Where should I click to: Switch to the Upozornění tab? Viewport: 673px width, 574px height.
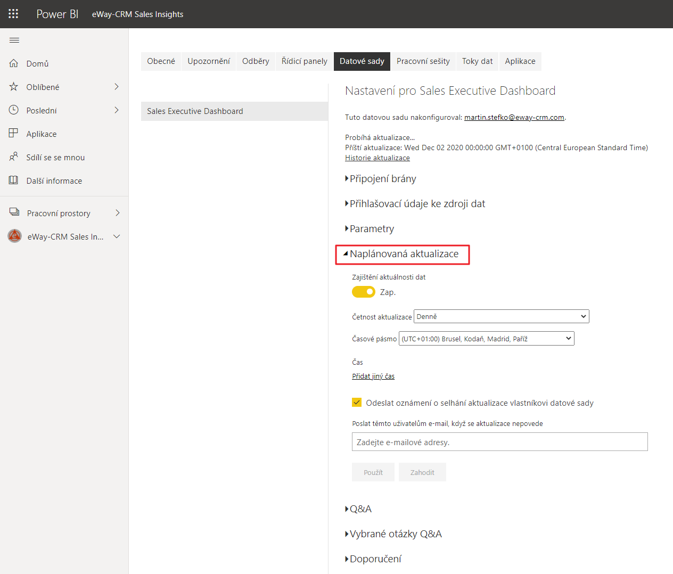click(x=209, y=61)
